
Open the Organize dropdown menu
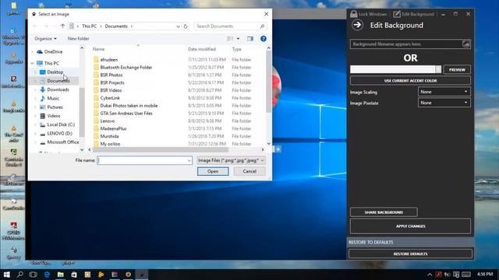pyautogui.click(x=45, y=39)
